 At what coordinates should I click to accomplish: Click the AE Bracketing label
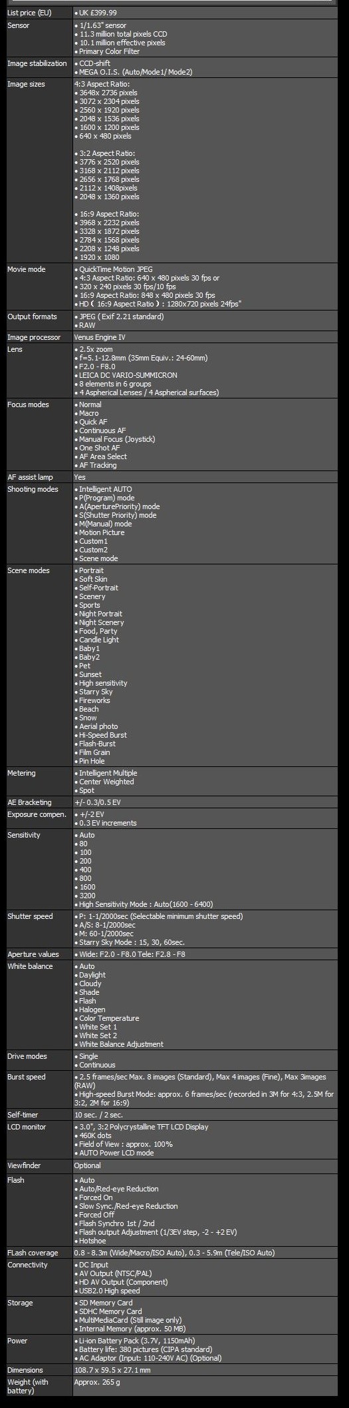click(x=29, y=802)
